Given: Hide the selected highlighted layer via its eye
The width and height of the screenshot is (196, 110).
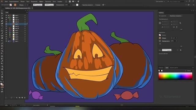Looking at the screenshot, I should pos(6,24).
